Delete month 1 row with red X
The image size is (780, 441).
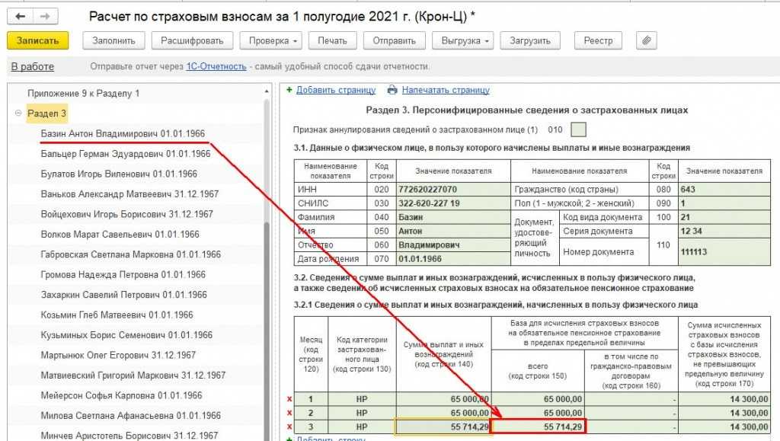tap(289, 399)
